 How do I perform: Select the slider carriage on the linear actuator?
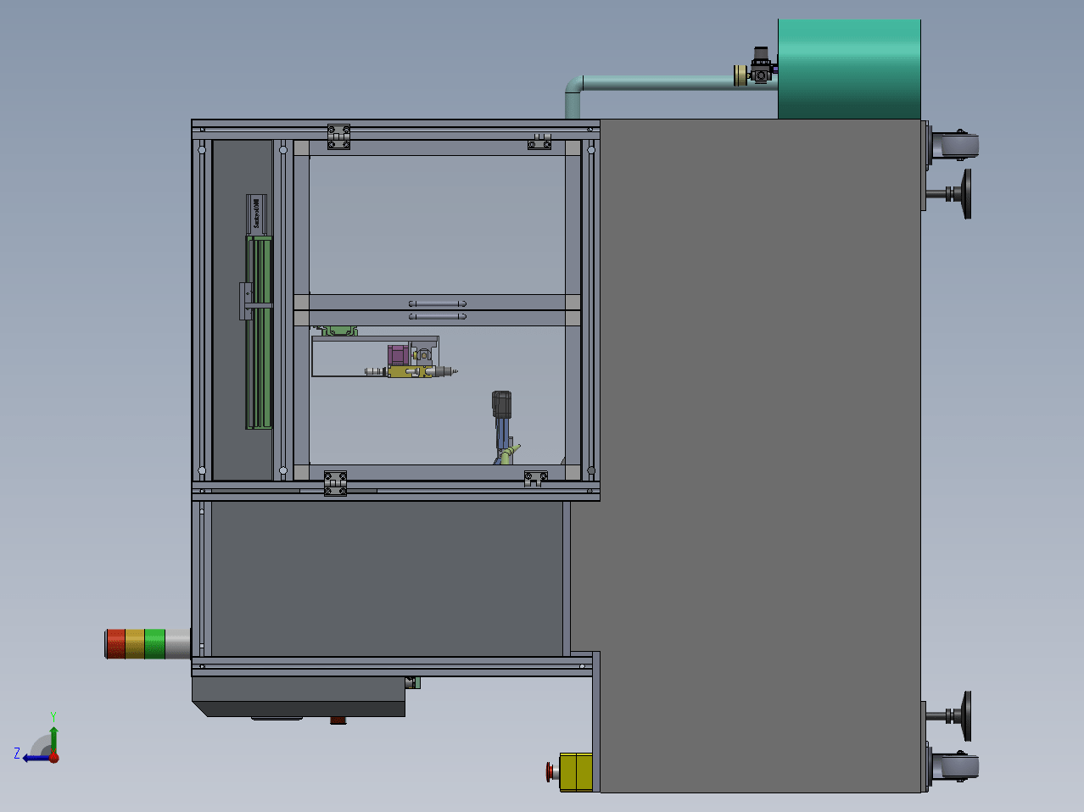pyautogui.click(x=247, y=301)
